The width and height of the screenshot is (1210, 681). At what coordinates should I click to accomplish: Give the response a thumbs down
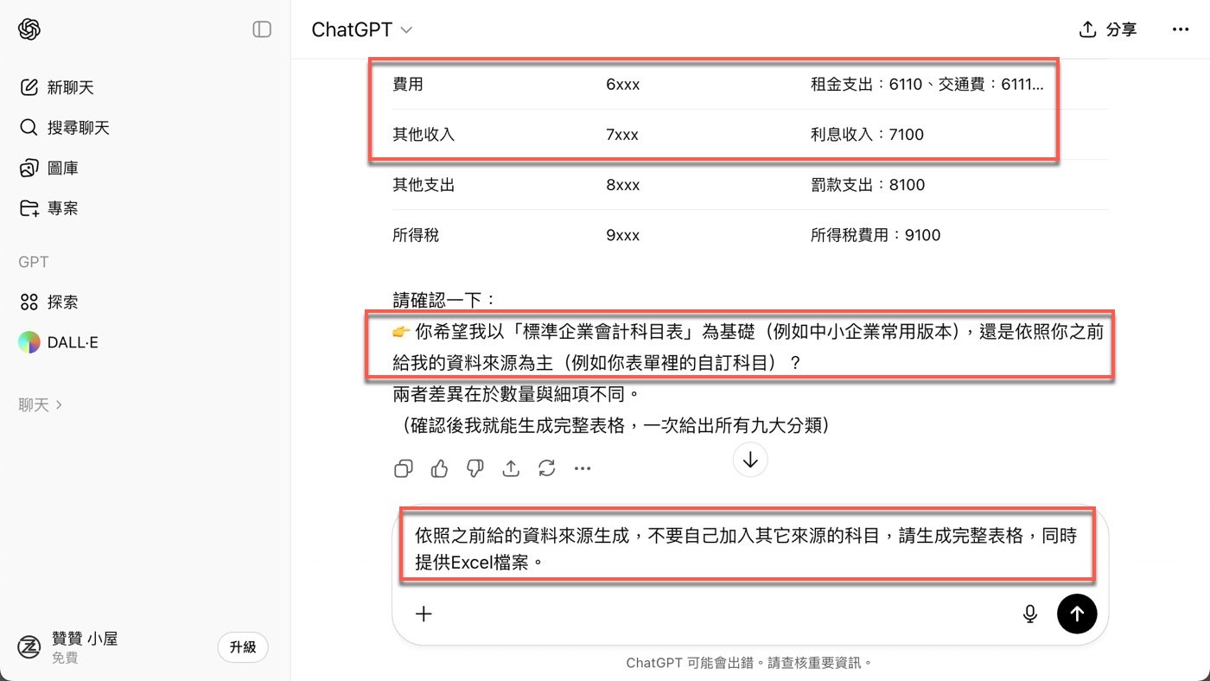[x=474, y=468]
